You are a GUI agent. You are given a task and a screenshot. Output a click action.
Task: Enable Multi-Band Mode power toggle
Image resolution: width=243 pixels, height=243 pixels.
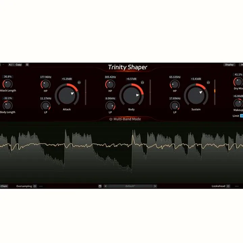[x=111, y=119]
